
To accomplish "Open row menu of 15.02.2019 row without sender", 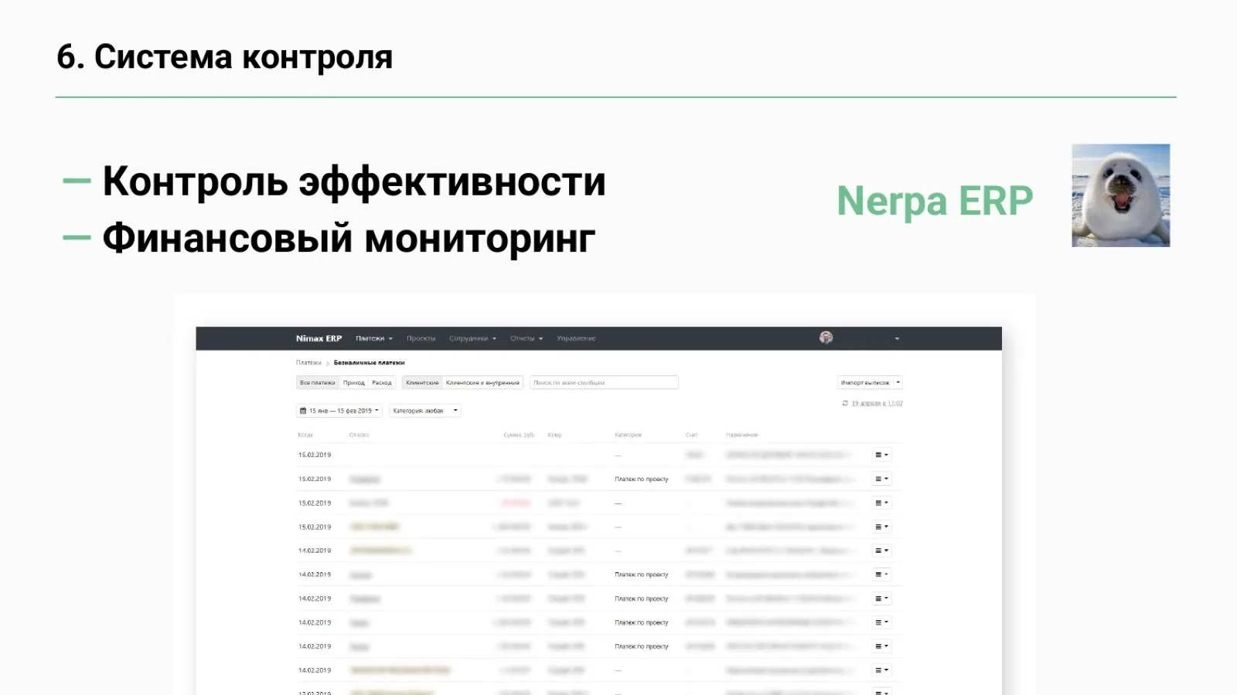I will point(881,455).
